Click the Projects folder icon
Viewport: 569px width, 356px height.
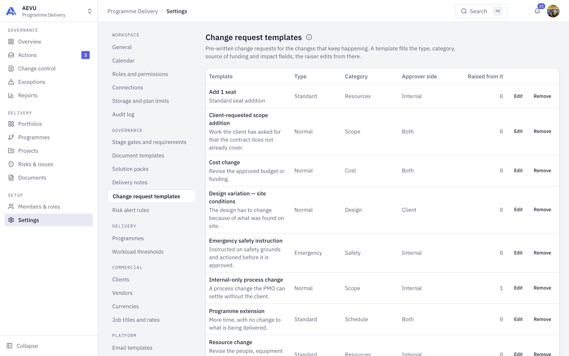click(11, 151)
